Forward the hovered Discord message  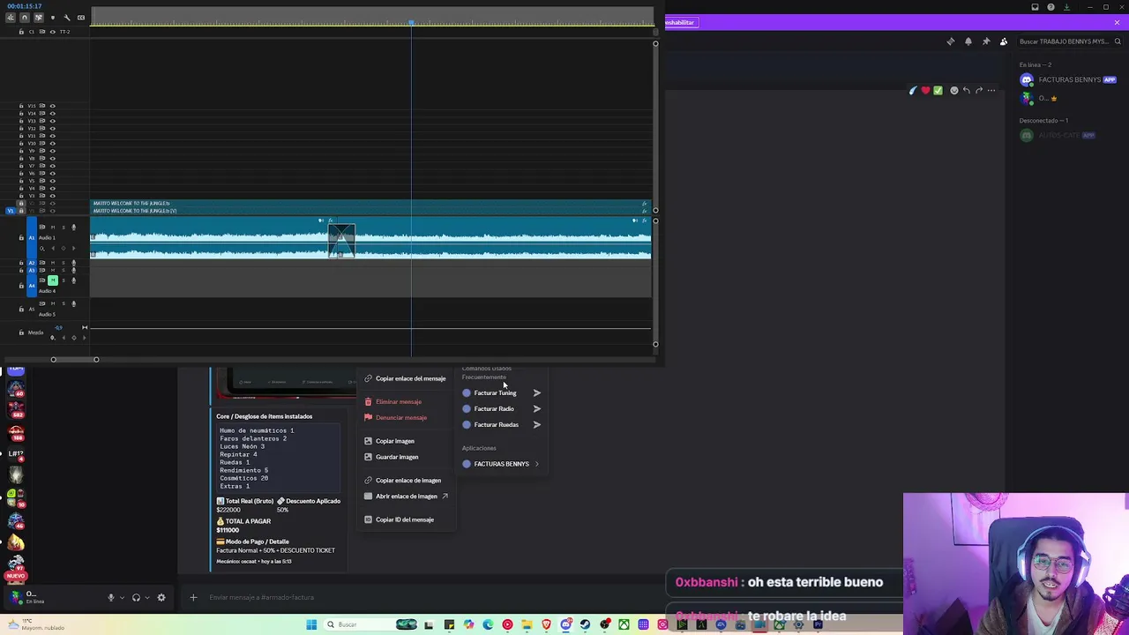pyautogui.click(x=978, y=90)
